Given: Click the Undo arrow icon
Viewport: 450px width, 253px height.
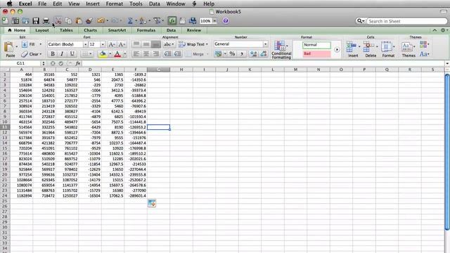Looking at the screenshot, I should pyautogui.click(x=101, y=20).
